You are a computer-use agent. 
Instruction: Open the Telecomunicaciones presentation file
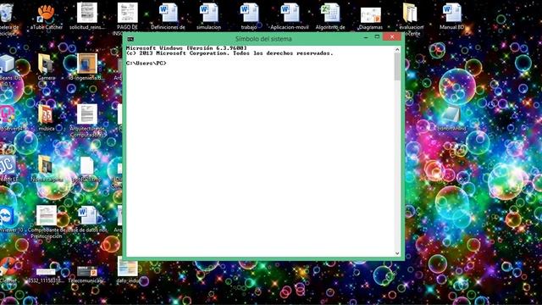86,271
